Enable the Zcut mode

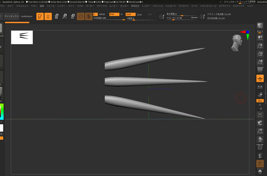(x=150, y=14)
